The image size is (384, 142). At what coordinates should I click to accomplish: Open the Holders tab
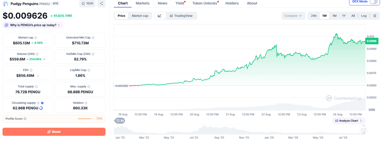[x=232, y=3]
